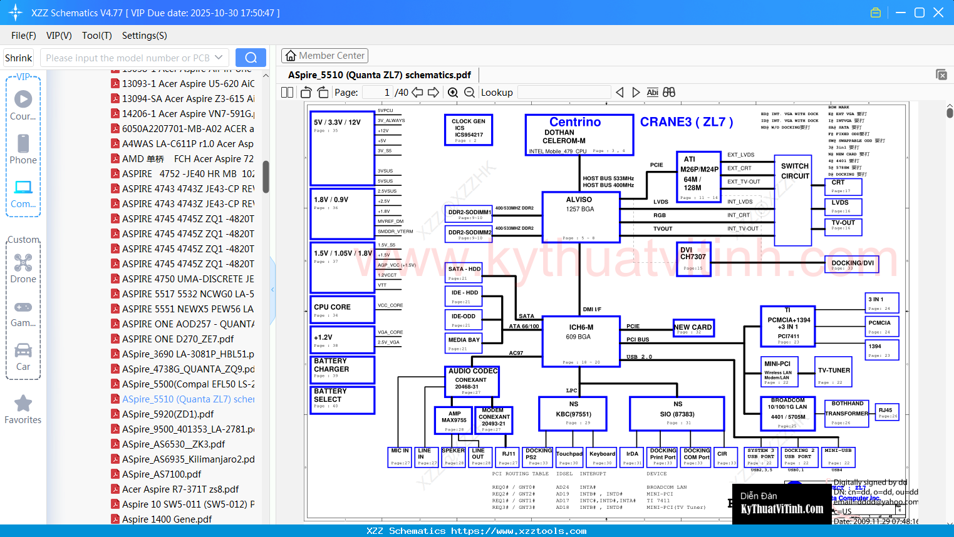The image size is (954, 537).
Task: Click the model number search field
Action: tap(127, 58)
